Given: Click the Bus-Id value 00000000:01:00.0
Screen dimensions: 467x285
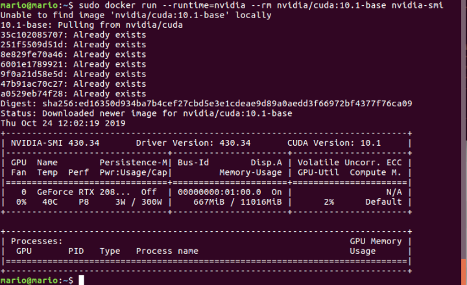Looking at the screenshot, I should coord(219,192).
